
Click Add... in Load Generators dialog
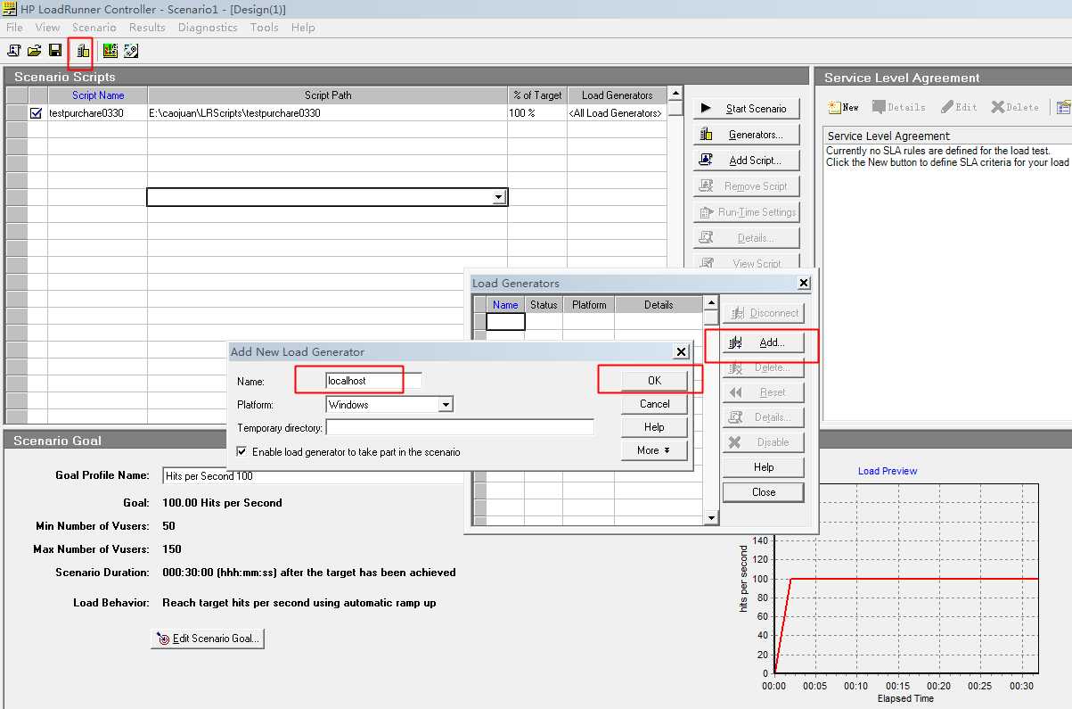pos(764,342)
